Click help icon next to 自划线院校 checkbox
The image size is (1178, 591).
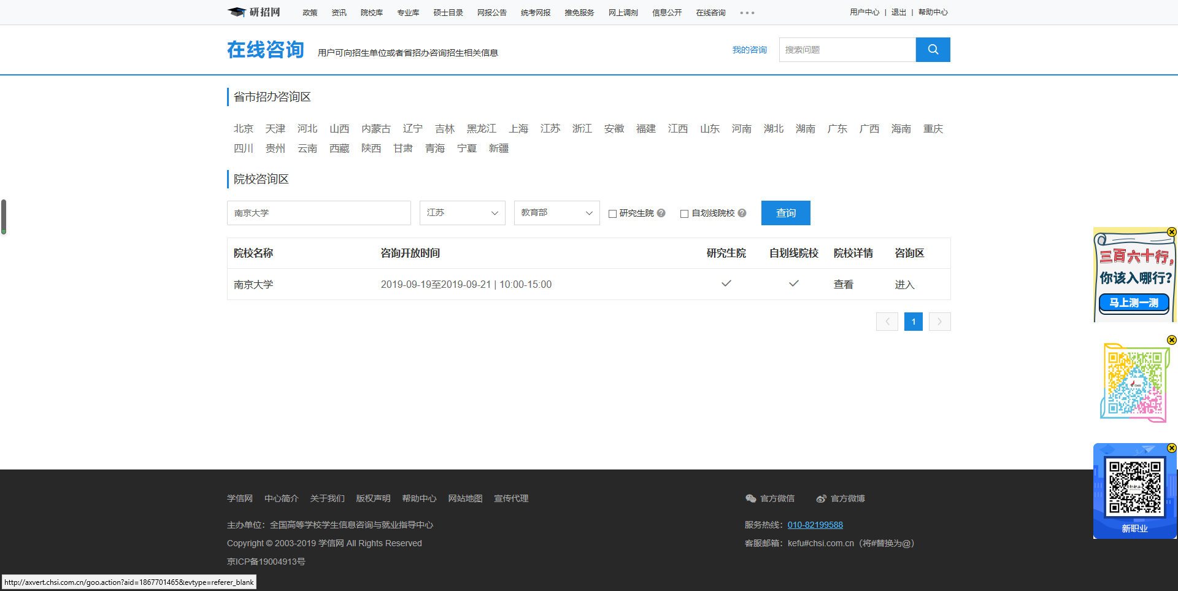click(x=742, y=213)
